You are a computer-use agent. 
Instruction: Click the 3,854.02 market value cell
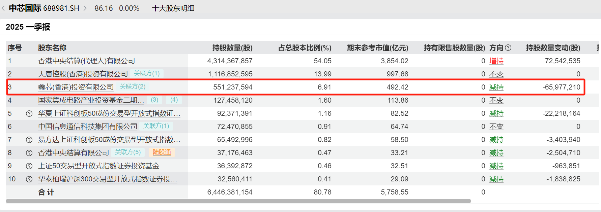[x=395, y=61]
